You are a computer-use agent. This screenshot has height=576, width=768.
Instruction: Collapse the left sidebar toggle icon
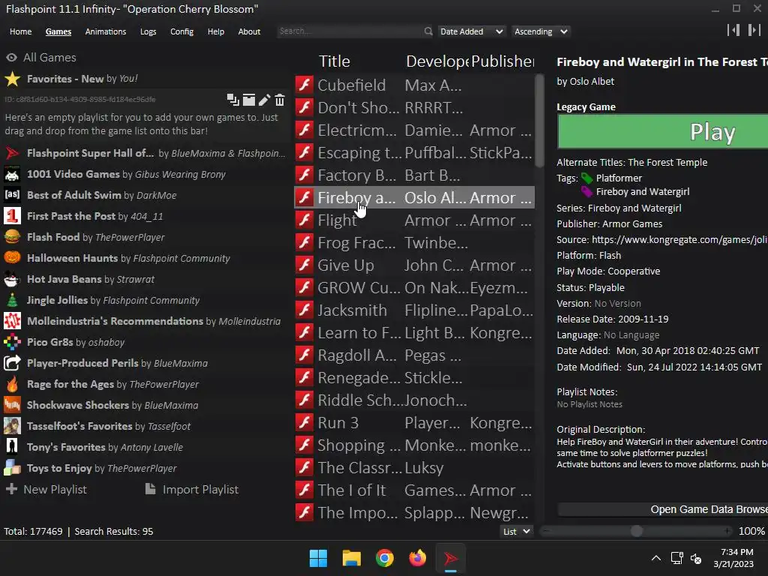pyautogui.click(x=733, y=30)
